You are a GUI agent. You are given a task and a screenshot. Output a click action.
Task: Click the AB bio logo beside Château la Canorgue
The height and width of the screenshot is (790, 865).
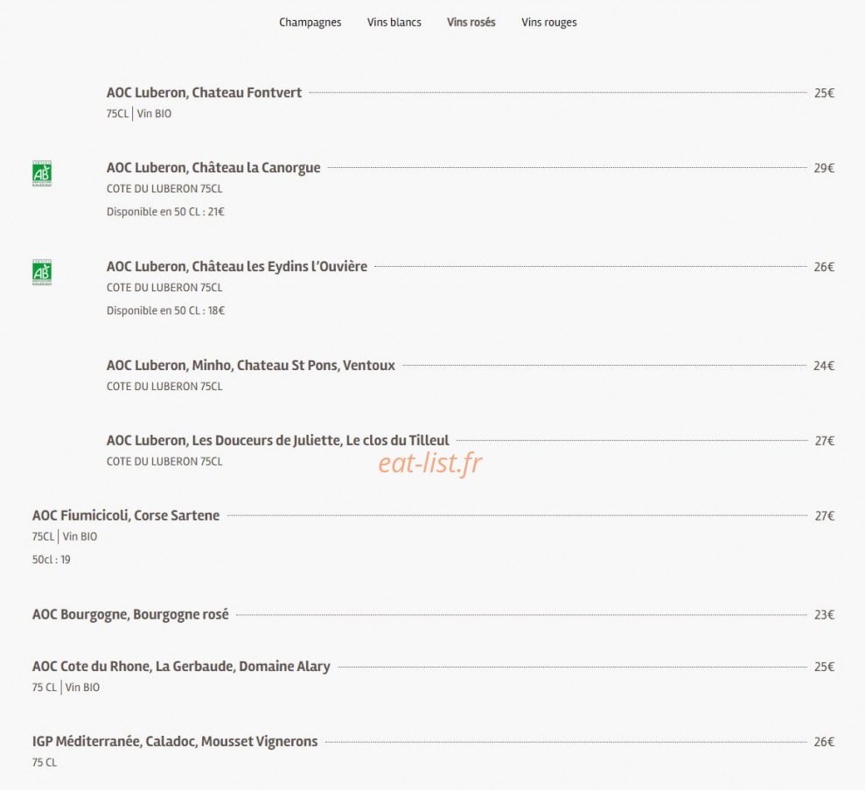[42, 174]
